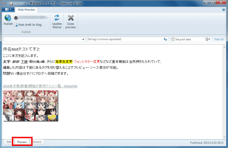Select the Web Preview ribbon tab
The width and height of the screenshot is (228, 148).
coord(26,10)
